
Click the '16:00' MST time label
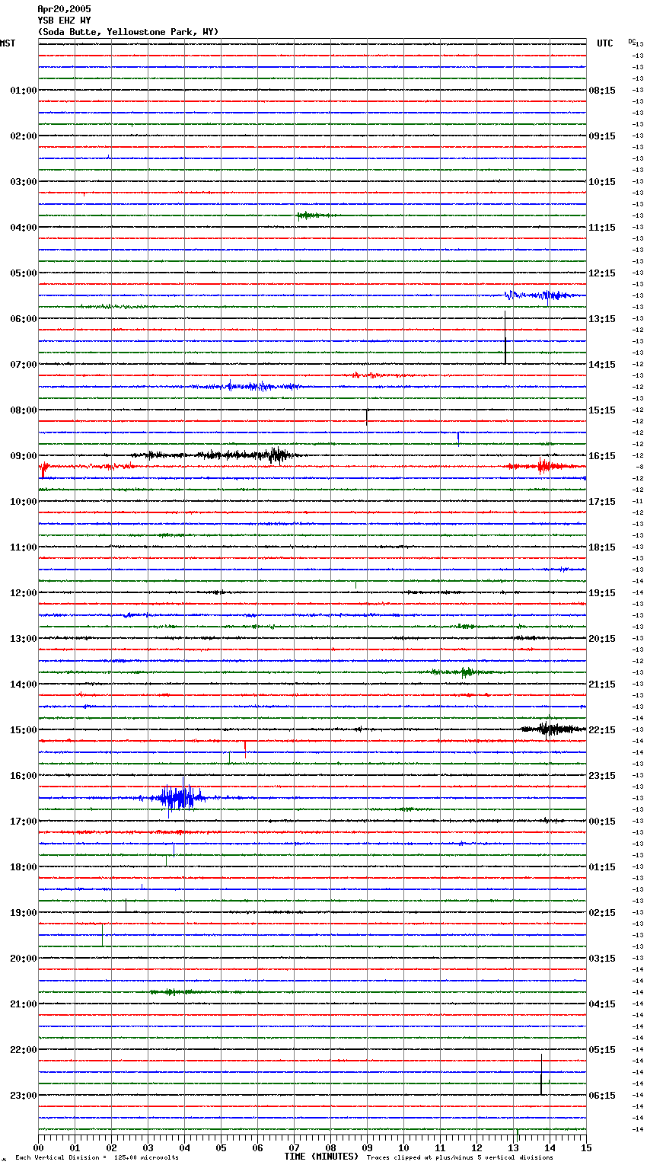[x=24, y=776]
